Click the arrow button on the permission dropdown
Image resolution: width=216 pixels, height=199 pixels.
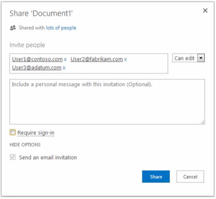click(x=201, y=58)
